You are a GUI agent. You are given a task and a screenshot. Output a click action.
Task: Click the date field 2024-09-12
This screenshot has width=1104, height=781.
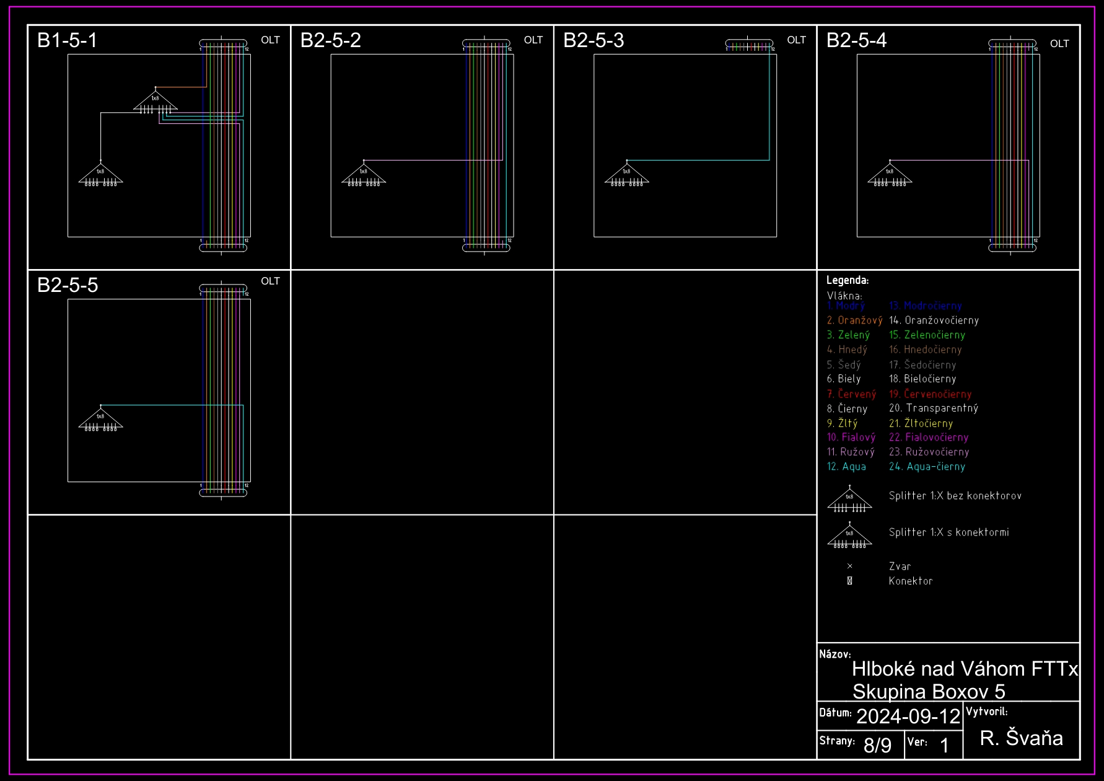[x=908, y=717]
